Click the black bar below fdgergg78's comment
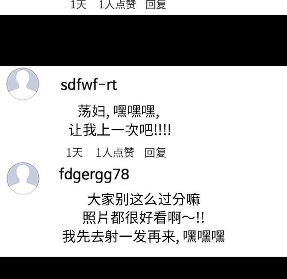 pyautogui.click(x=143, y=268)
